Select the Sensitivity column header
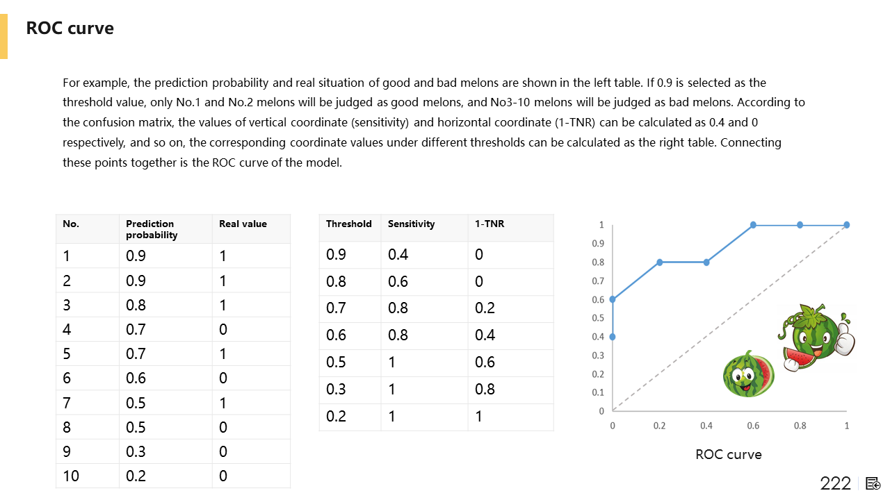The height and width of the screenshot is (500, 890). [x=411, y=224]
